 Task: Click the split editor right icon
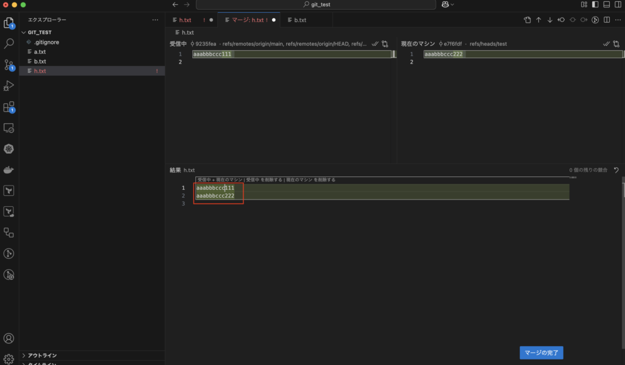point(607,20)
